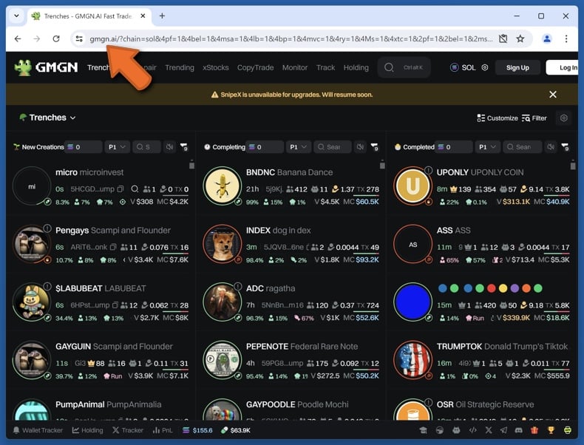Open the SOL chain selector

pos(464,67)
